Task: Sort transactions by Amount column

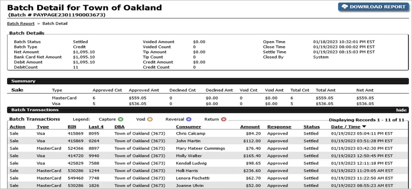Action: tap(250, 127)
